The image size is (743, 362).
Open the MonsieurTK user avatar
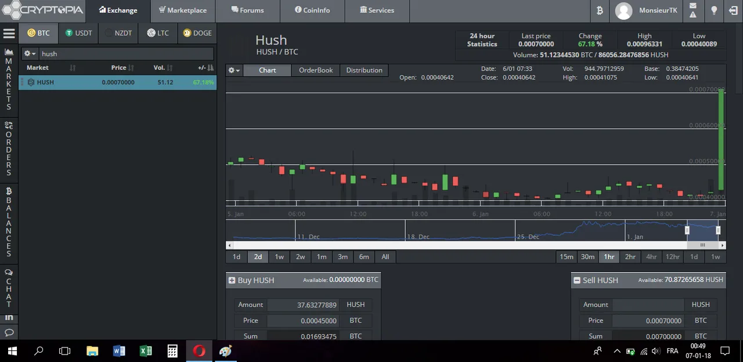point(623,10)
